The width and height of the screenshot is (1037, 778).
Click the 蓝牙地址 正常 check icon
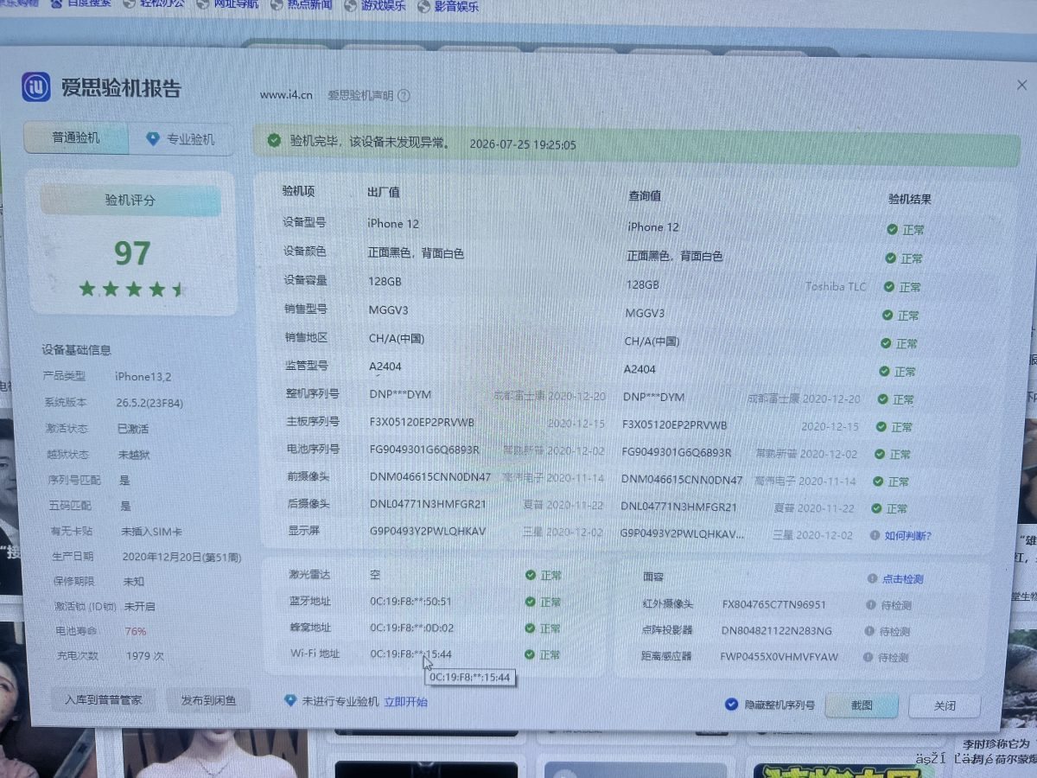pyautogui.click(x=531, y=602)
